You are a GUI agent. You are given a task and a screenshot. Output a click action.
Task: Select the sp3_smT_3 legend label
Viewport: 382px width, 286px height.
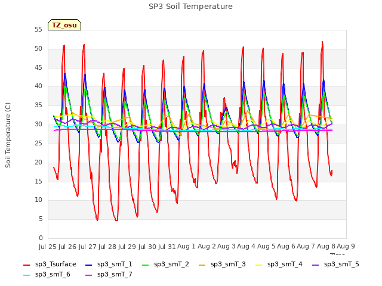[228, 265]
